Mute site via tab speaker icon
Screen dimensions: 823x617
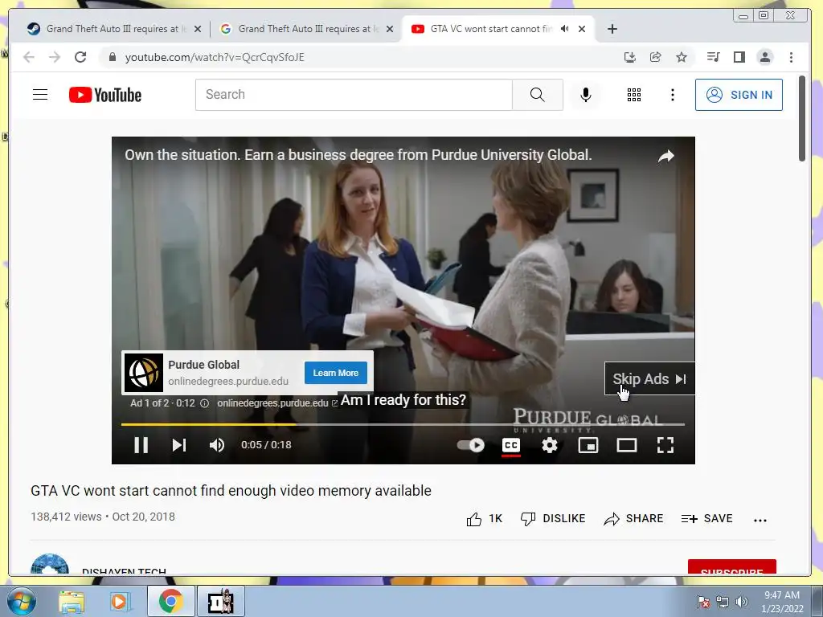pyautogui.click(x=564, y=29)
